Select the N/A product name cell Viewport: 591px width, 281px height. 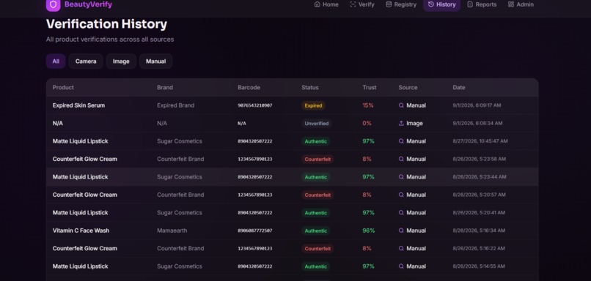coord(58,123)
